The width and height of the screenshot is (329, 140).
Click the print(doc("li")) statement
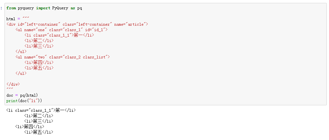pyautogui.click(x=24, y=101)
